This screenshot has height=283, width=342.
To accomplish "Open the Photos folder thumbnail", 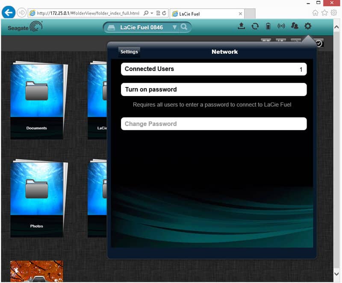I will pyautogui.click(x=37, y=198).
